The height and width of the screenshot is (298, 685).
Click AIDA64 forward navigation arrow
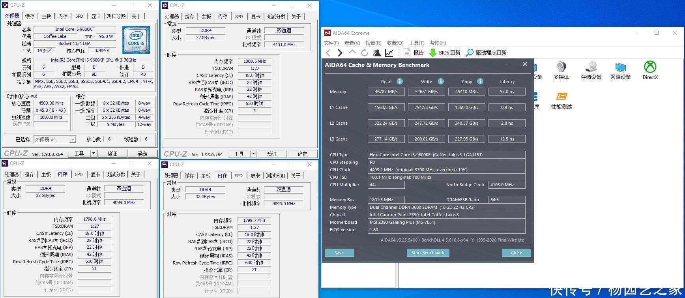(340, 52)
